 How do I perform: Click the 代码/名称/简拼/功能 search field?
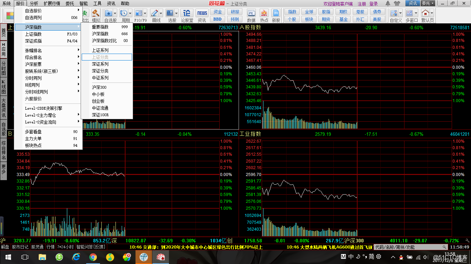409,247
